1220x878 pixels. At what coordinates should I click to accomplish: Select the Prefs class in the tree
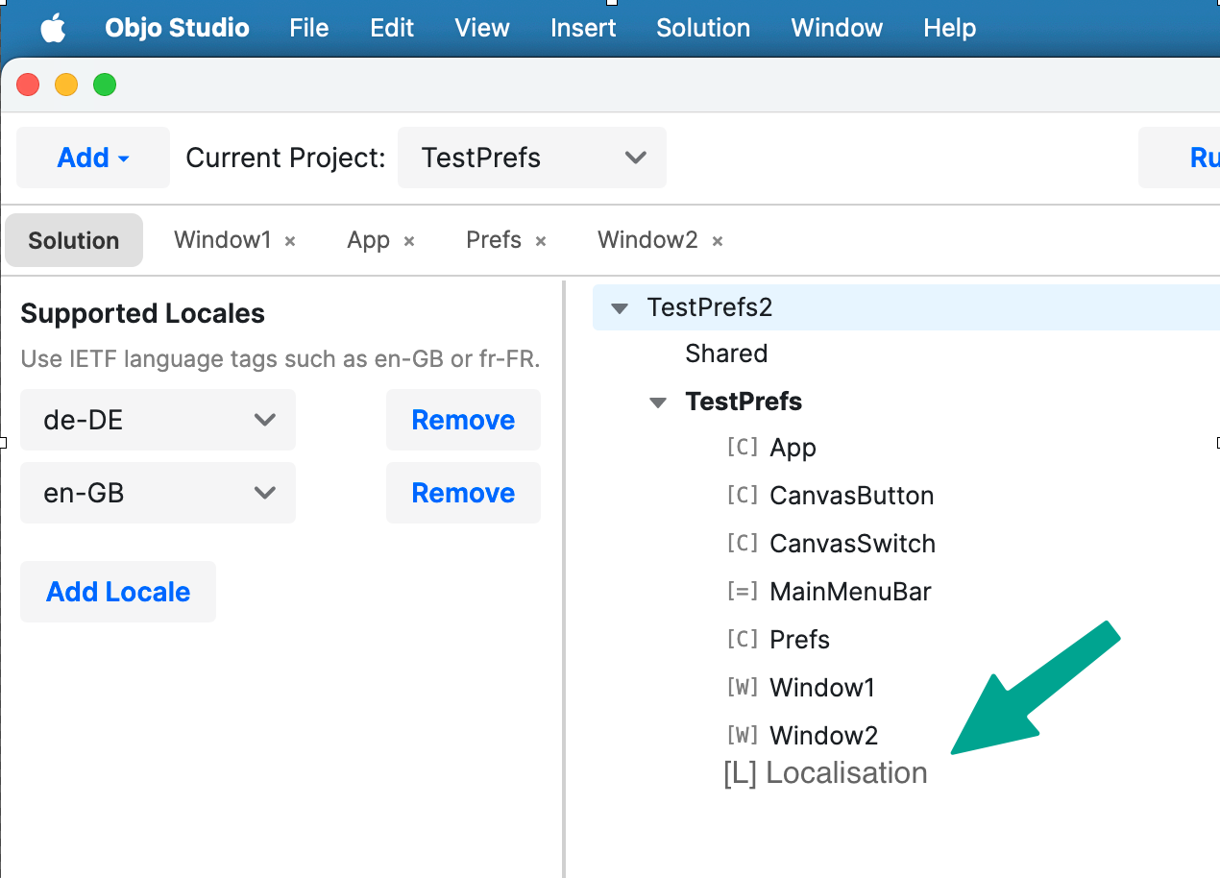(x=800, y=640)
